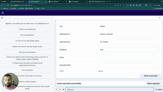
Task: Select 'List my products' prompt
Action: (27, 70)
